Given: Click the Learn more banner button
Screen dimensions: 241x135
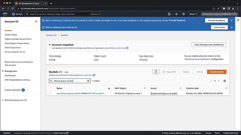Looking at the screenshot, I should [x=219, y=27].
